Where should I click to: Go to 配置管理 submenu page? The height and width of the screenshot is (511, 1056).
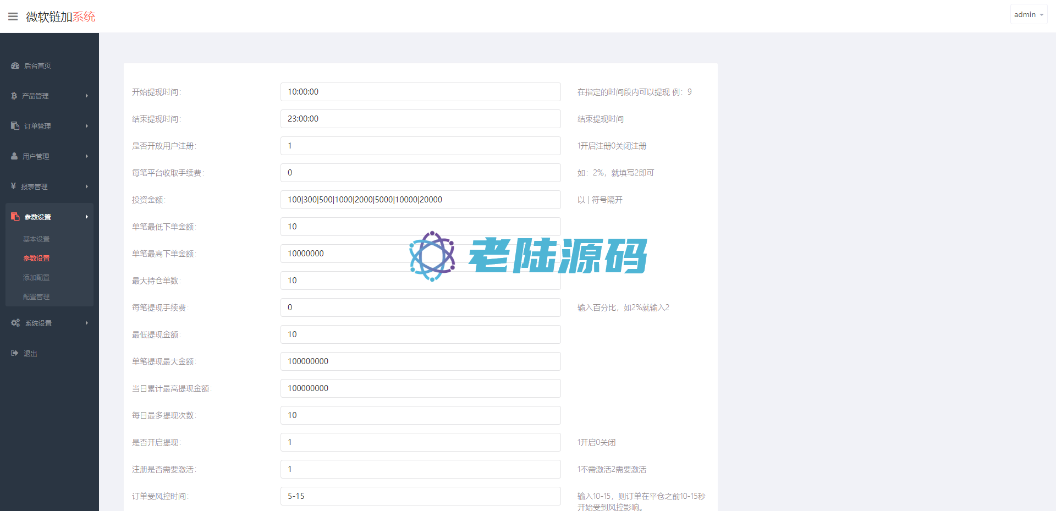pos(36,297)
